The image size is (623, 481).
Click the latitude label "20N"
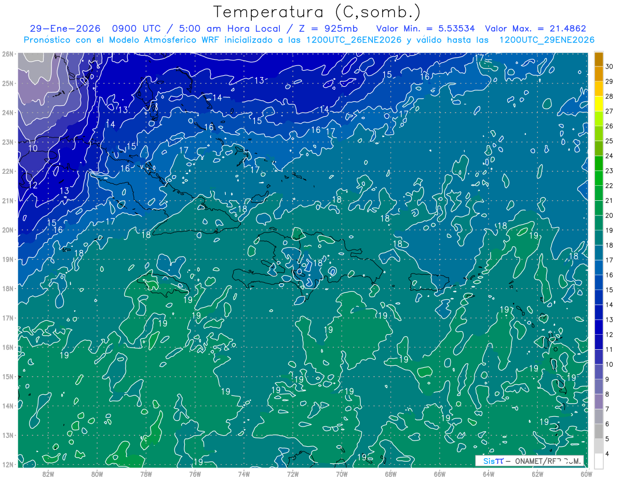point(7,230)
